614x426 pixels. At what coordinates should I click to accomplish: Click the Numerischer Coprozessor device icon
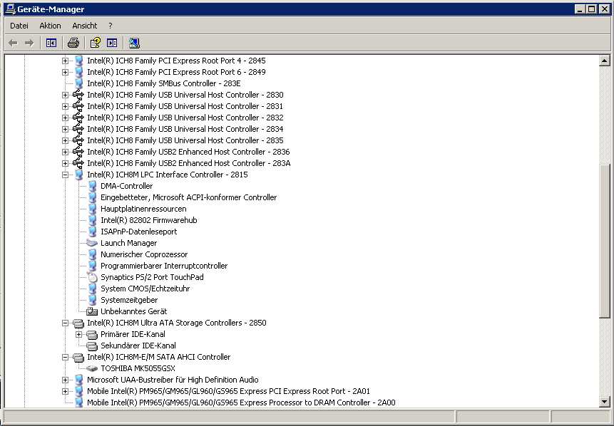(x=93, y=254)
